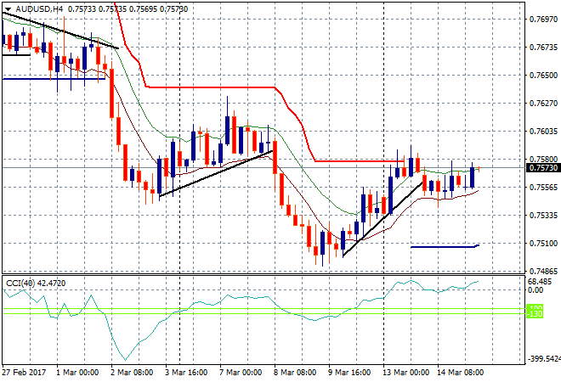The width and height of the screenshot is (561, 382).
Task: Click the 1 Mar 00:00 time label
Action: point(77,373)
